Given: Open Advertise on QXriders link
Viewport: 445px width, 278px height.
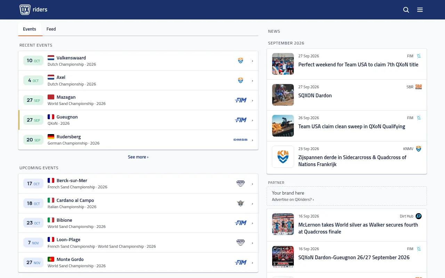Looking at the screenshot, I should point(293,199).
